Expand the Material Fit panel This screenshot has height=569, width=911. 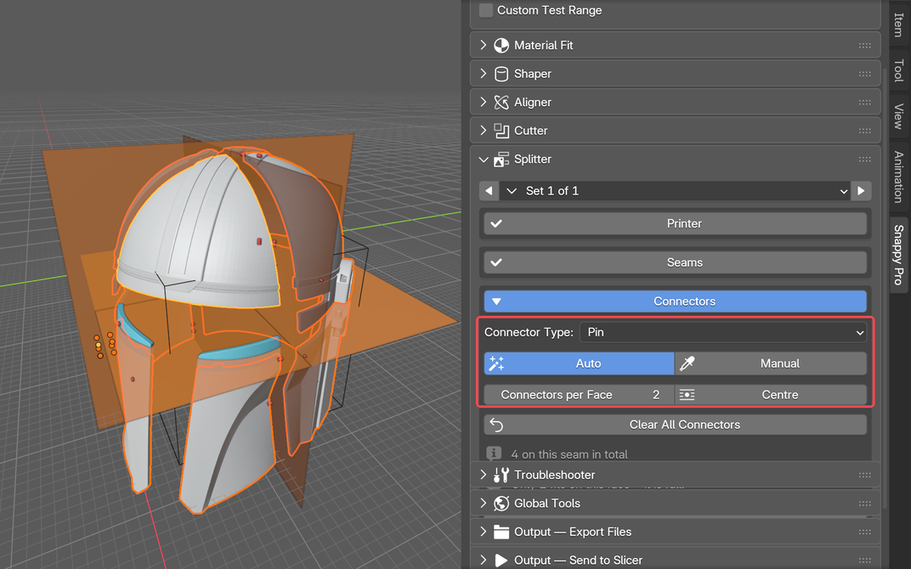483,45
